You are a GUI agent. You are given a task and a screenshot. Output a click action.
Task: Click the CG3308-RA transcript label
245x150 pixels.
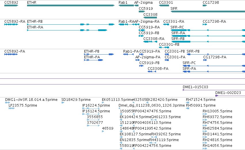[x=154, y=39]
